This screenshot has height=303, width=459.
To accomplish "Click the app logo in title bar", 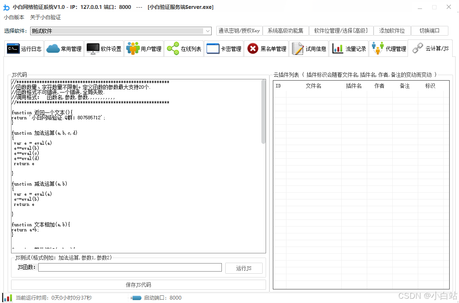I will 6,7.
